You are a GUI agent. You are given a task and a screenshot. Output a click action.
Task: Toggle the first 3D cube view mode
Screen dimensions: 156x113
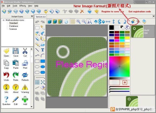(x=49, y=21)
